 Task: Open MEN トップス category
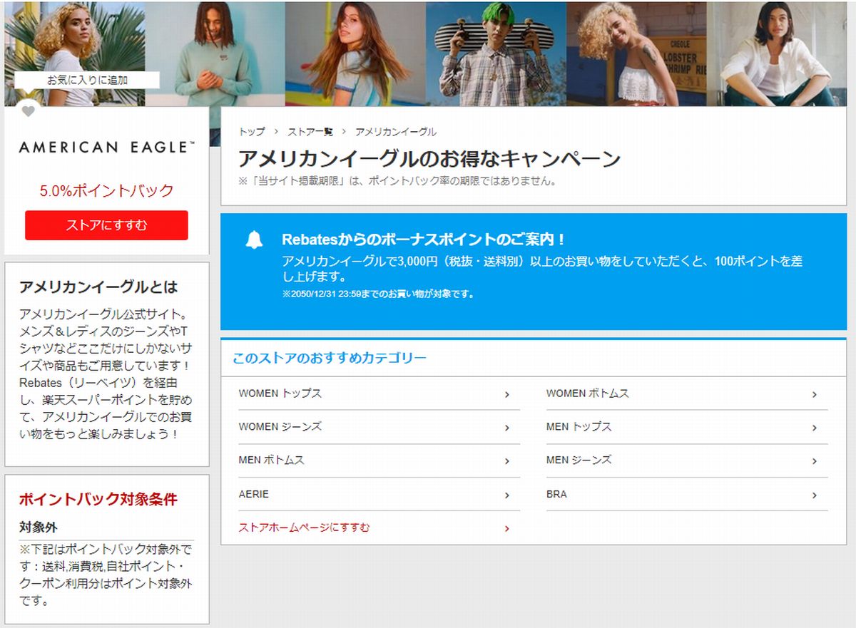pos(687,427)
